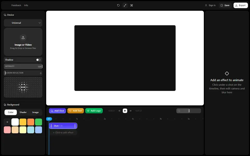
Task: Open the Feedback link
Action: pos(16,5)
